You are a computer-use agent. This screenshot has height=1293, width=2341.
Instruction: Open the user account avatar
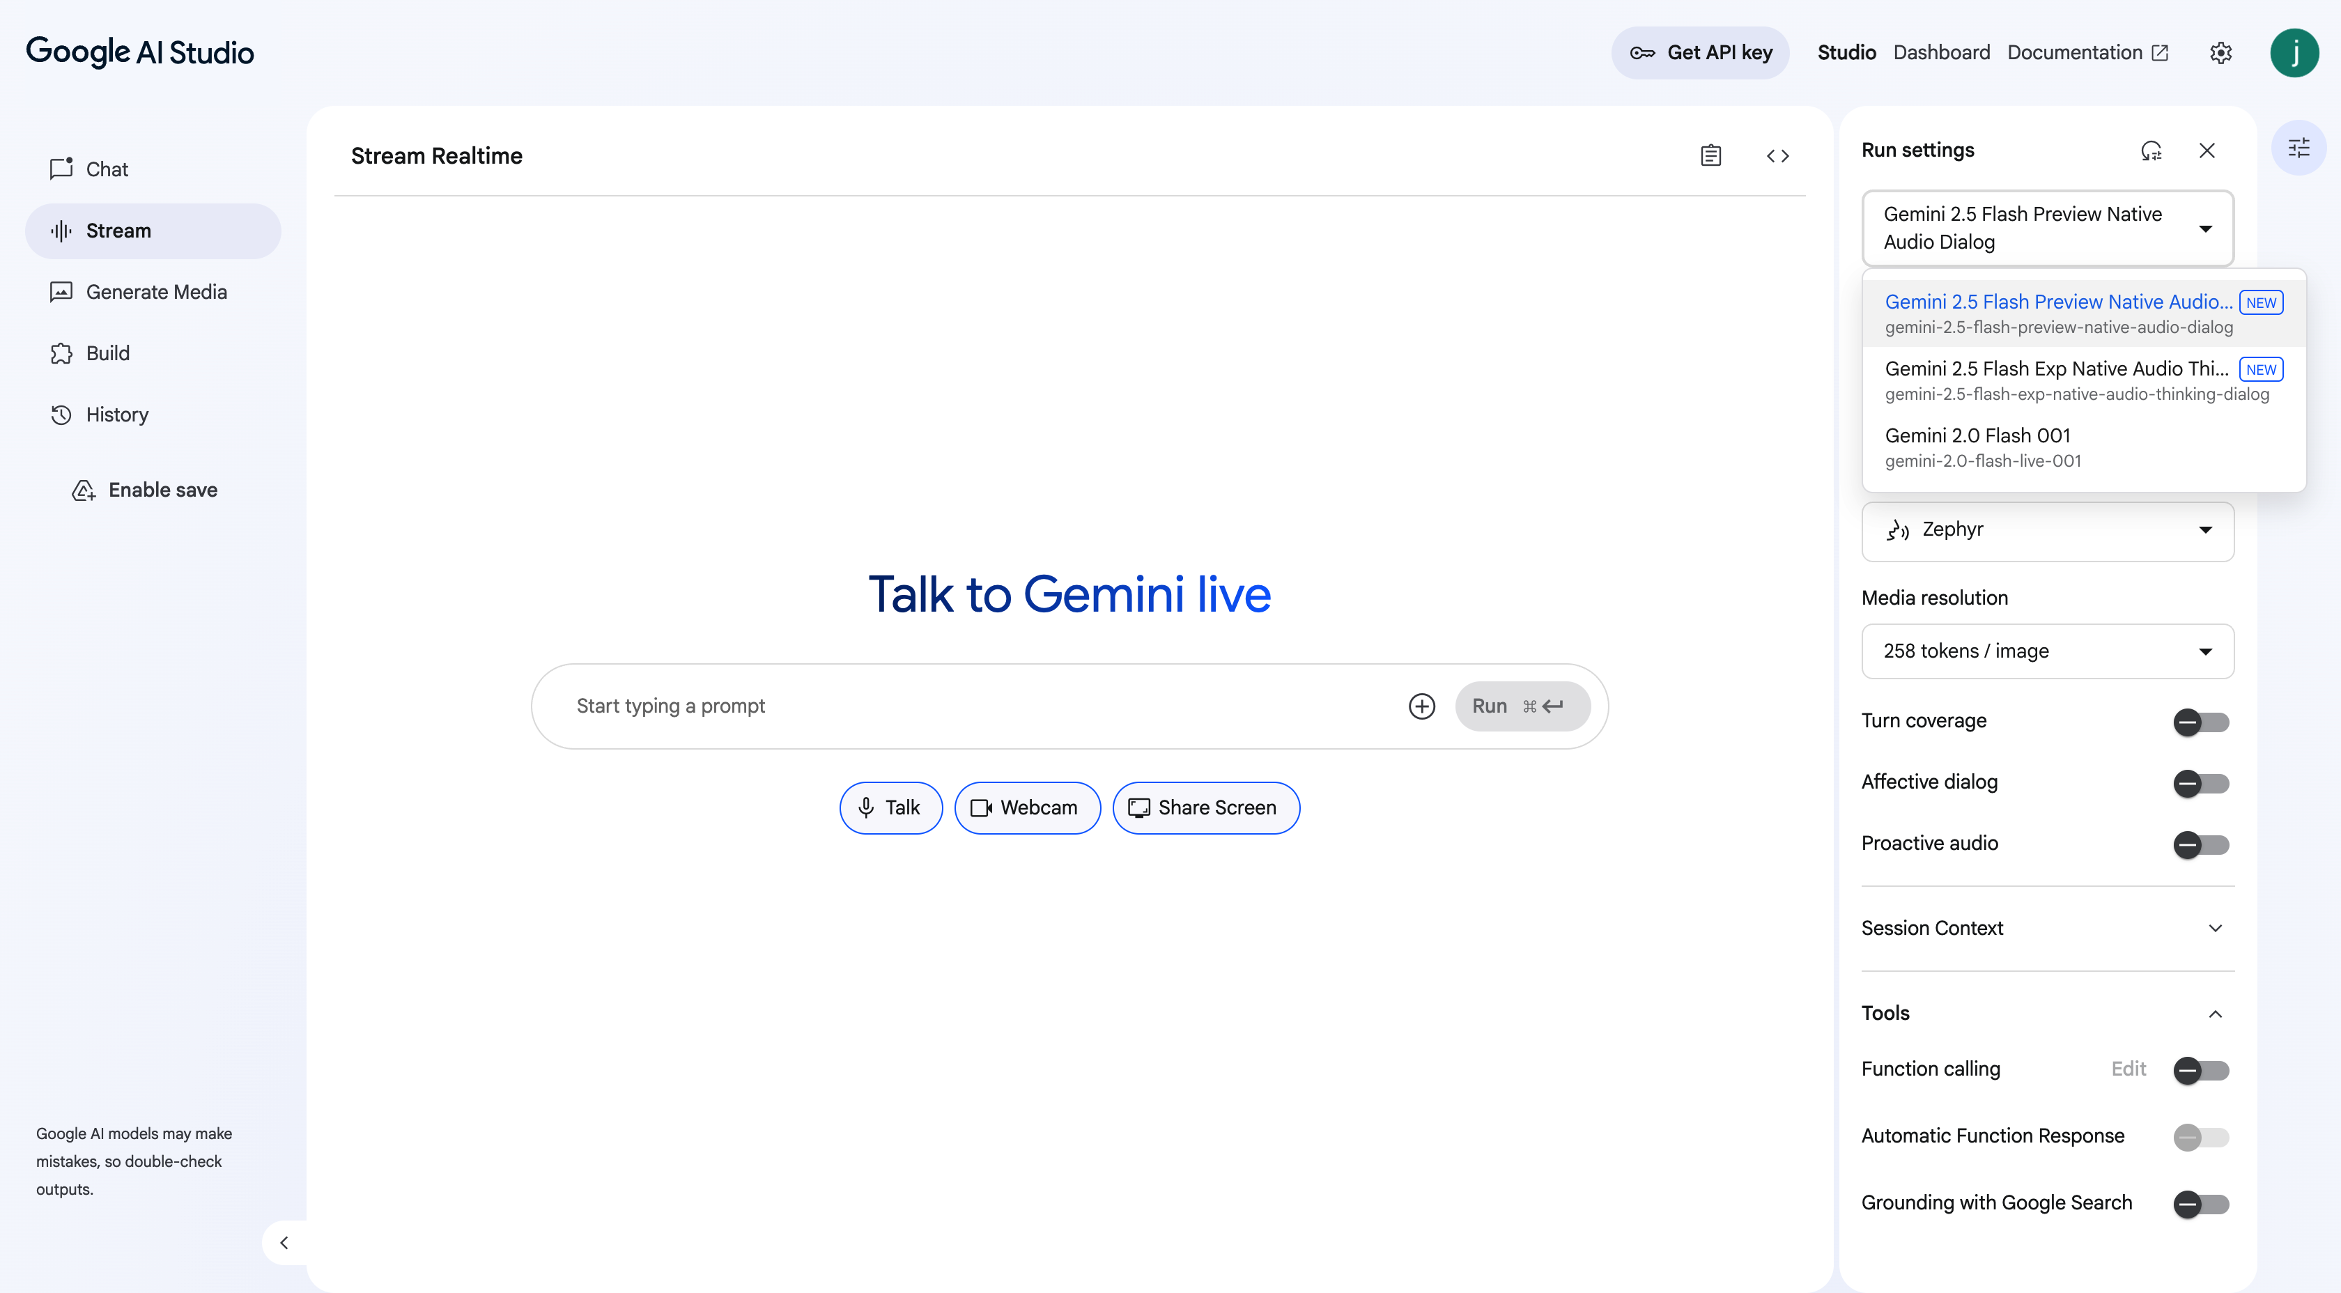pos(2294,53)
